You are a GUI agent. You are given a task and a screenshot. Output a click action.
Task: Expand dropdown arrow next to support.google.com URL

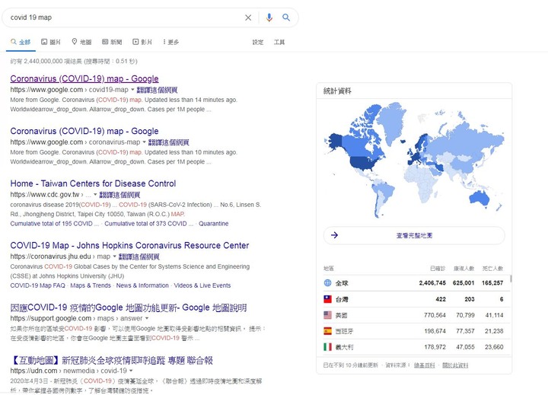tap(147, 318)
